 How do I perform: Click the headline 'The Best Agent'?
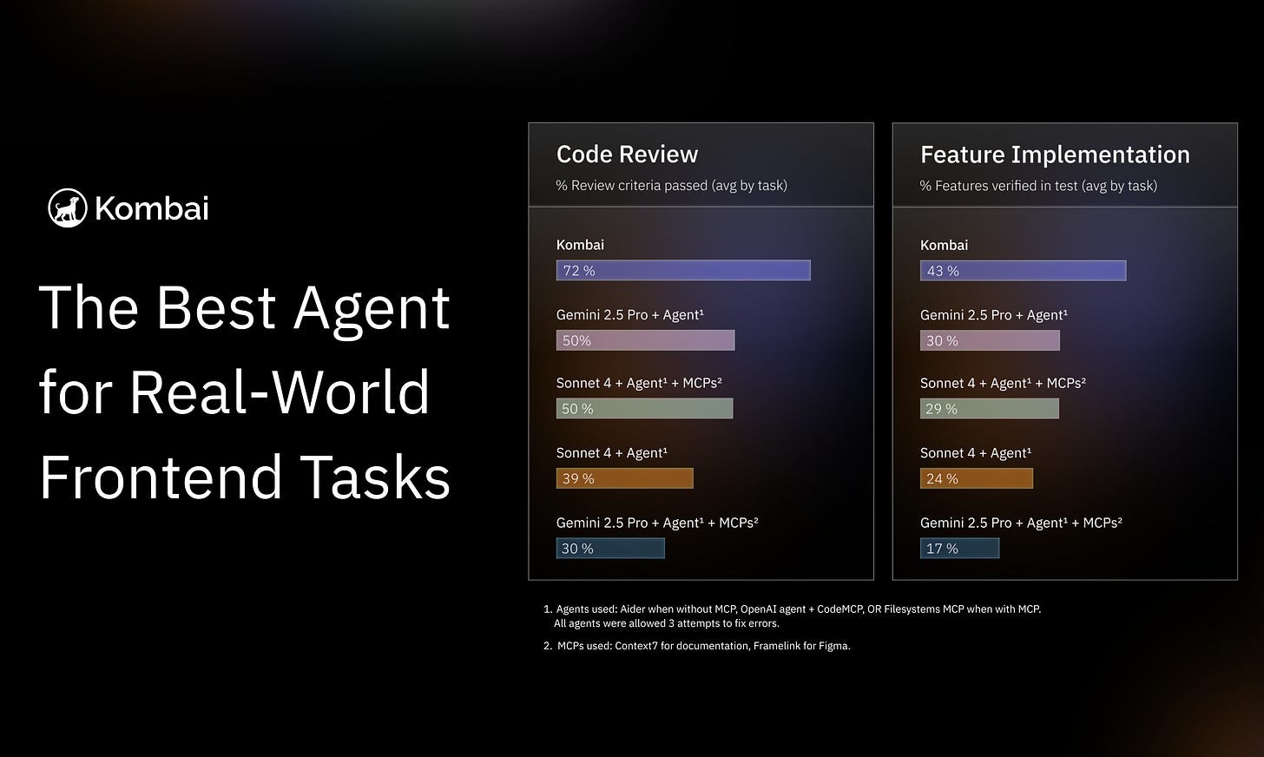coord(245,308)
